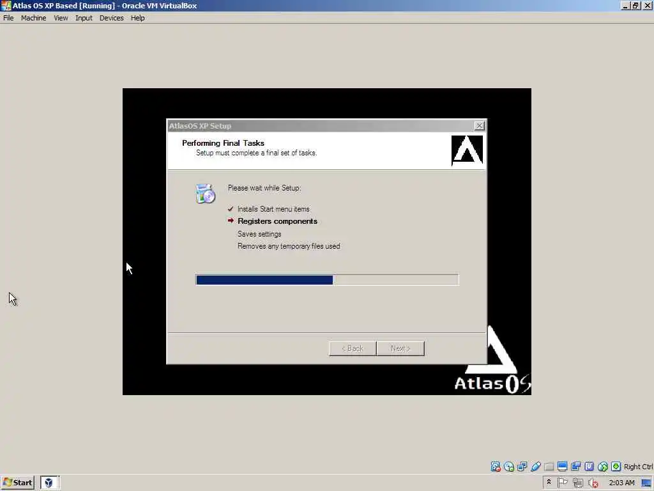
Task: Click the VirtualBox window title bar icon
Action: tap(6, 6)
